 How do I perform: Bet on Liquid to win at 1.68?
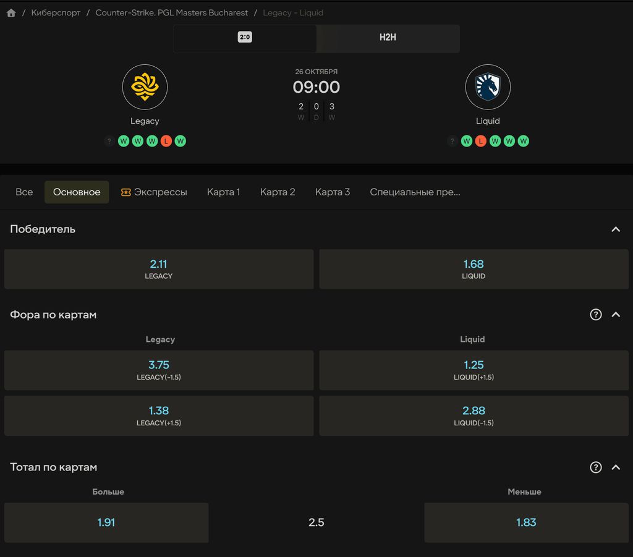pos(474,269)
